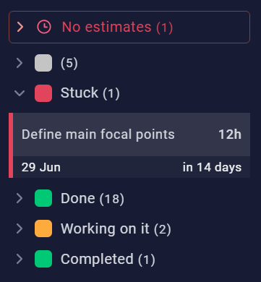Select the Done (18) group label
This screenshot has width=261, height=282.
[93, 198]
